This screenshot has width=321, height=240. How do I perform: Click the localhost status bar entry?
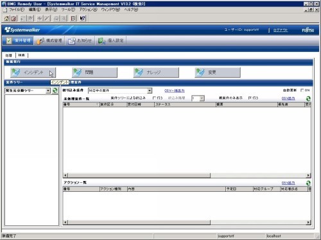[x=273, y=236]
